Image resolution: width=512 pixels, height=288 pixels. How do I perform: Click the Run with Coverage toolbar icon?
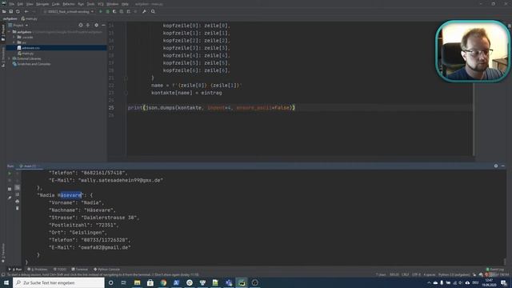click(x=114, y=11)
